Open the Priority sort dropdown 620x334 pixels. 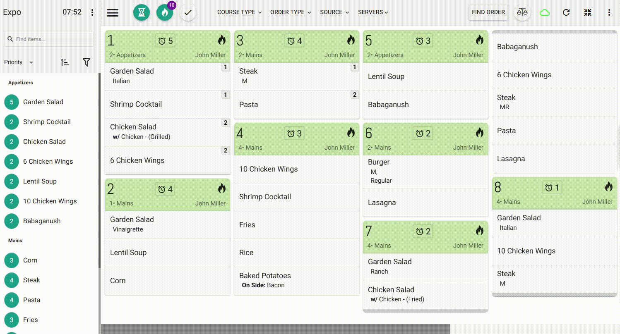[19, 62]
